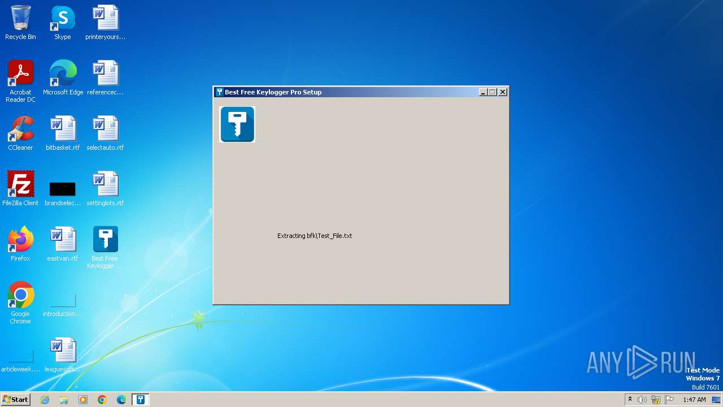Open the volume speaker tray icon
The width and height of the screenshot is (723, 407).
point(642,400)
